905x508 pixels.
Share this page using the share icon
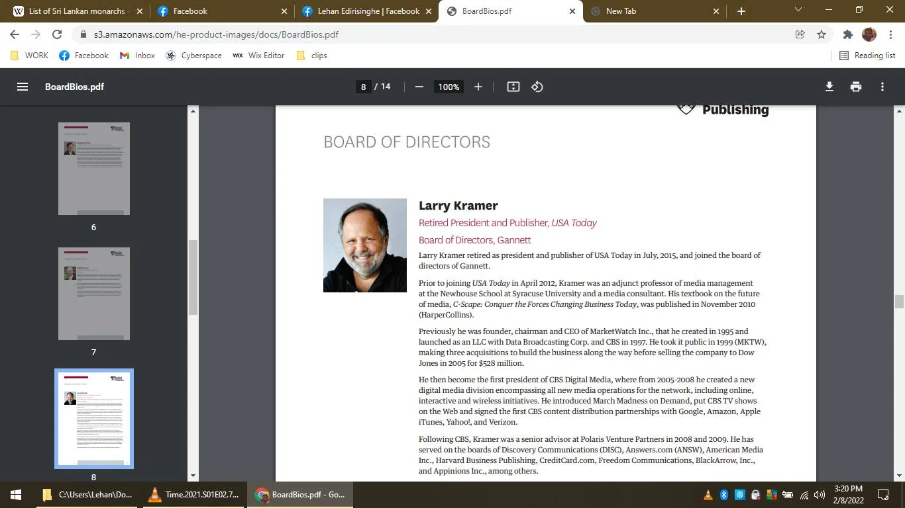click(x=800, y=34)
